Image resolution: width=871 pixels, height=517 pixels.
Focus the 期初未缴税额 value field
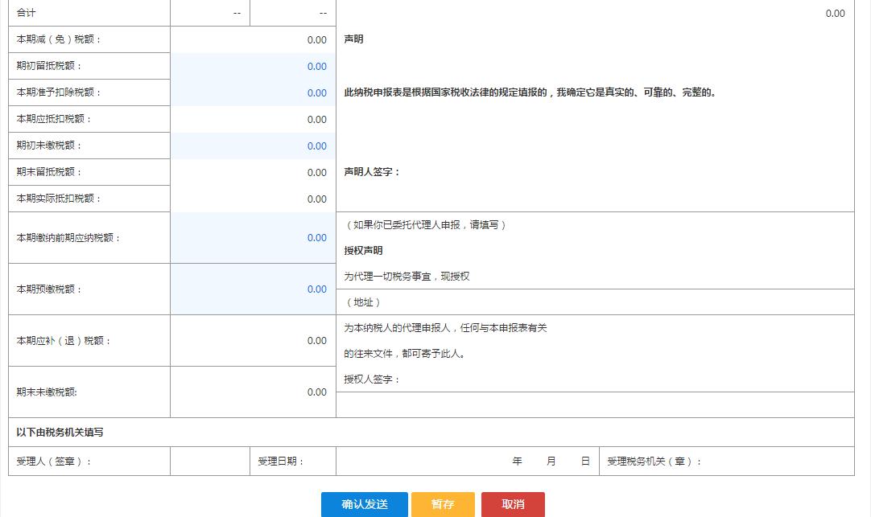253,146
